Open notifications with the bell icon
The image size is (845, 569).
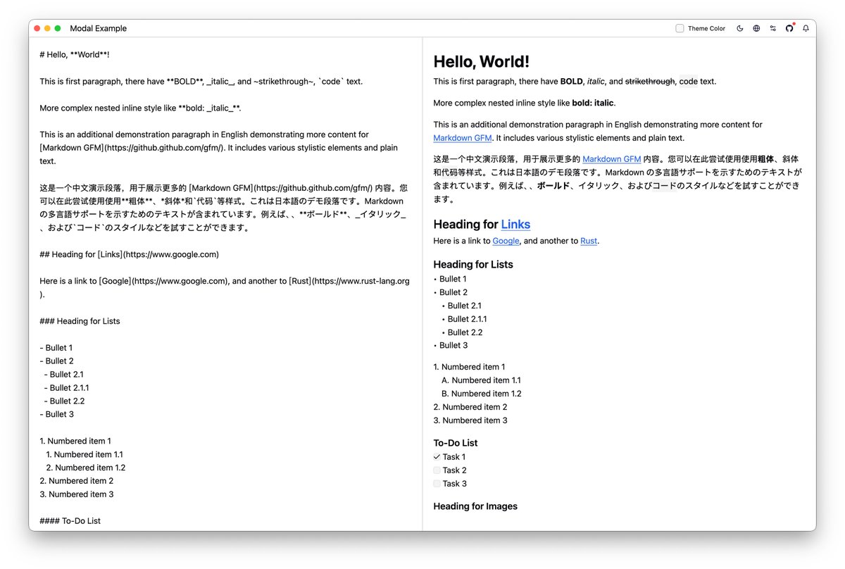click(x=806, y=28)
